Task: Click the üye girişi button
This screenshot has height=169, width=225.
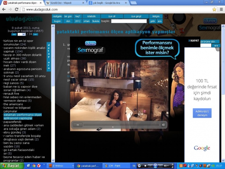Action: click(x=136, y=16)
